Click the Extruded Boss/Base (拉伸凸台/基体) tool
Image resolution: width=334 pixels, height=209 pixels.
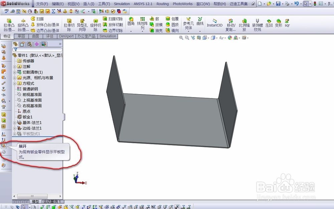coord(9,25)
